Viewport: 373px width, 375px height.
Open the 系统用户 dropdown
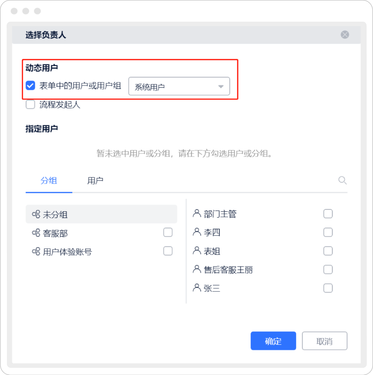tap(179, 87)
